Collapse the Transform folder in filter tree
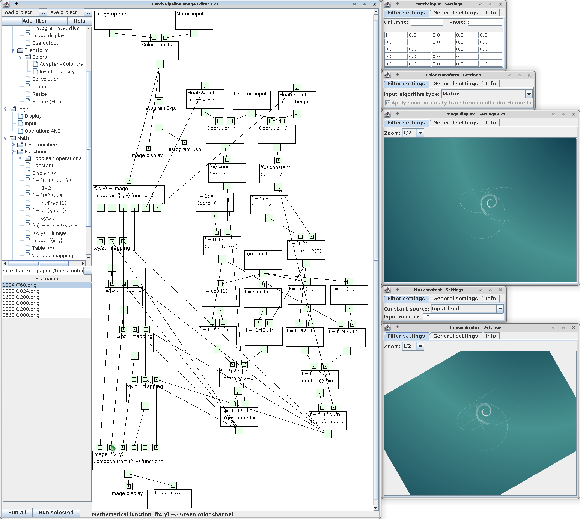 [x=13, y=50]
